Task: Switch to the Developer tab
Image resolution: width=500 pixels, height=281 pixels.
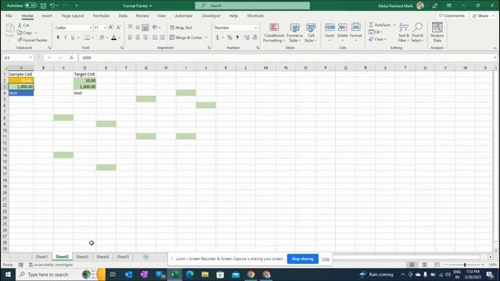Action: point(211,16)
